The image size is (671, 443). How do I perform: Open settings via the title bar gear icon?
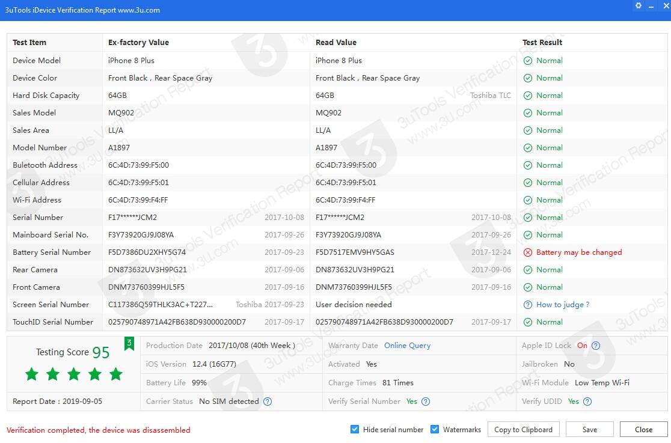(x=638, y=5)
